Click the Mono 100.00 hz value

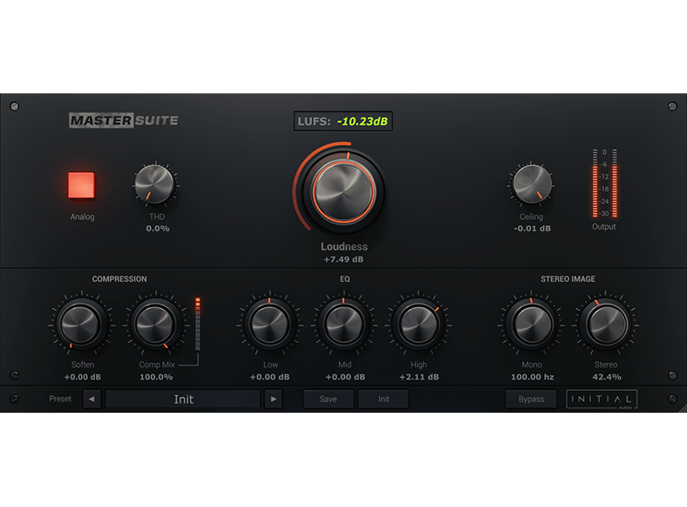533,377
